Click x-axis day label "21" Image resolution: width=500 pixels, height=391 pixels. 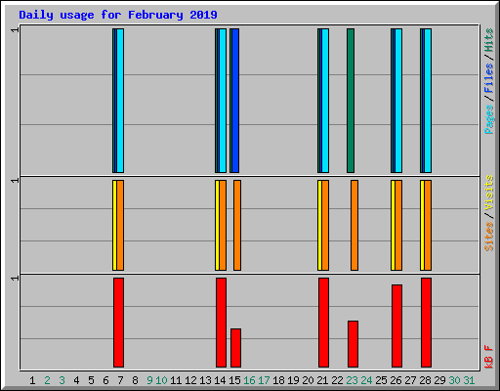tap(322, 380)
